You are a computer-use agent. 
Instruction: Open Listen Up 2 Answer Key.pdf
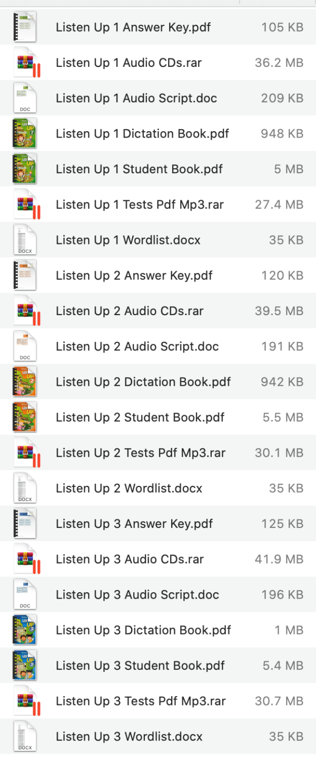click(x=134, y=275)
